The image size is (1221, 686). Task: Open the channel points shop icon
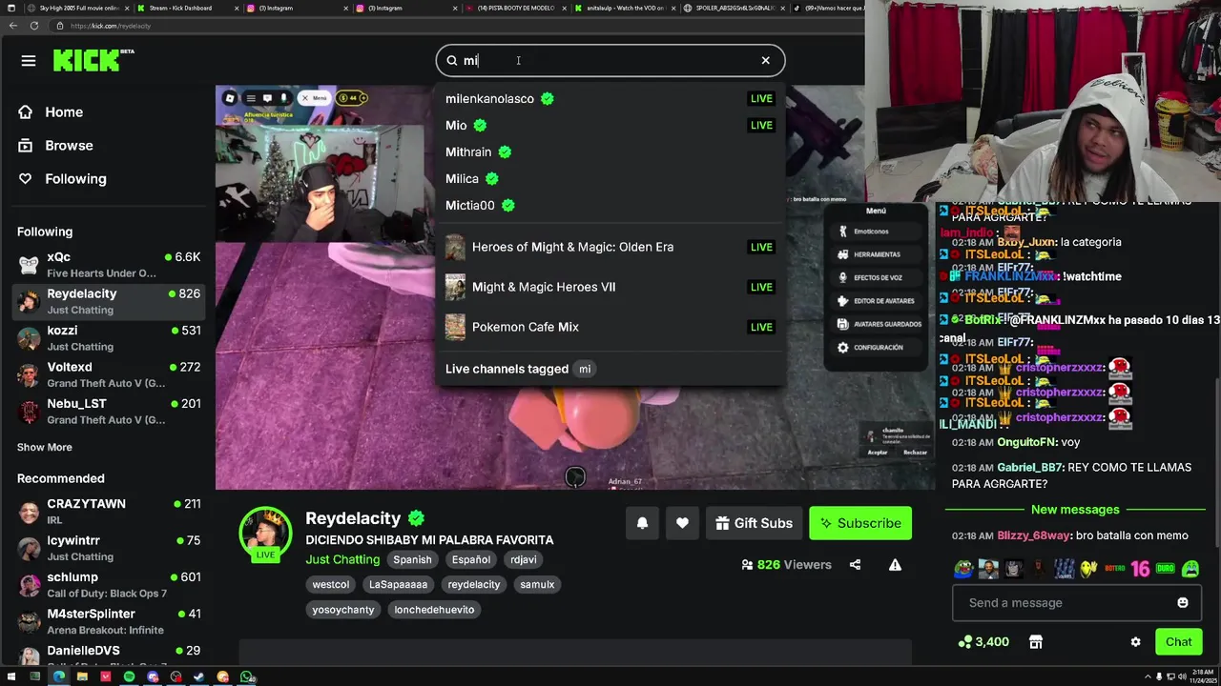1036,642
